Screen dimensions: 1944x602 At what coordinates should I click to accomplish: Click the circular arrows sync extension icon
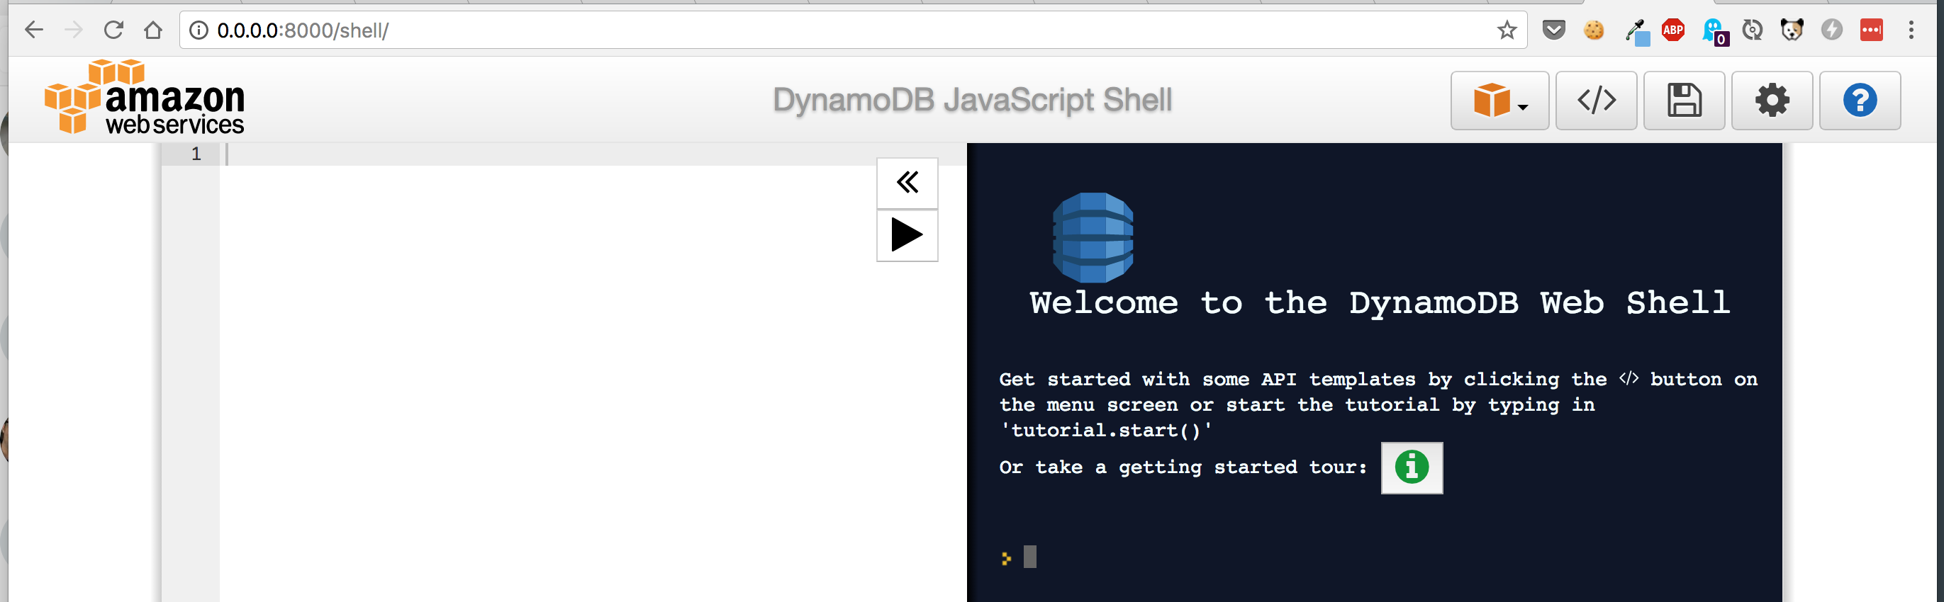[1753, 30]
